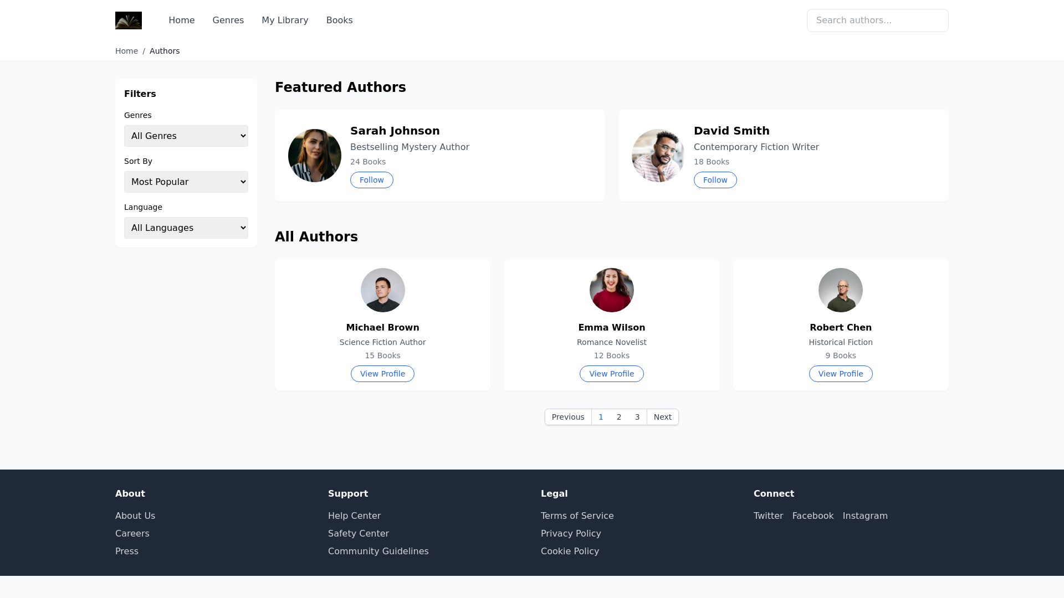Follow David Smith

click(x=715, y=180)
